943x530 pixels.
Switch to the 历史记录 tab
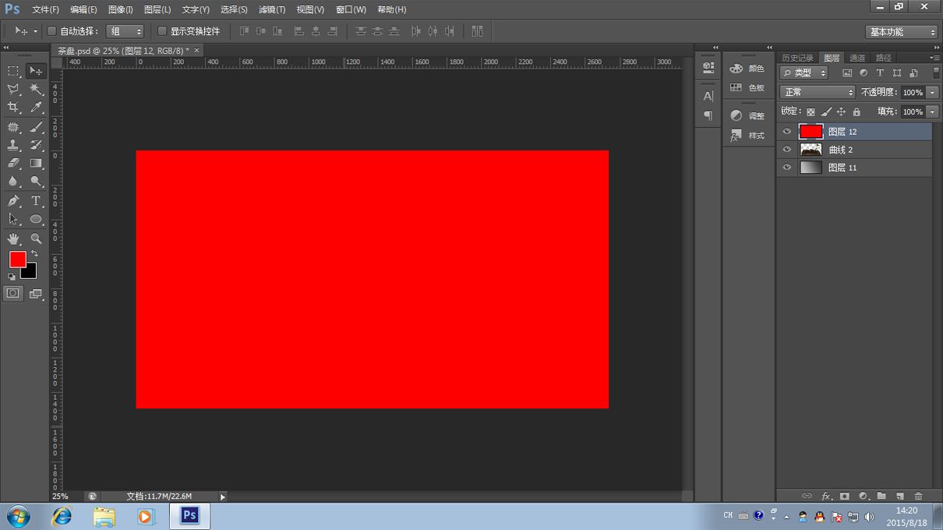[797, 58]
